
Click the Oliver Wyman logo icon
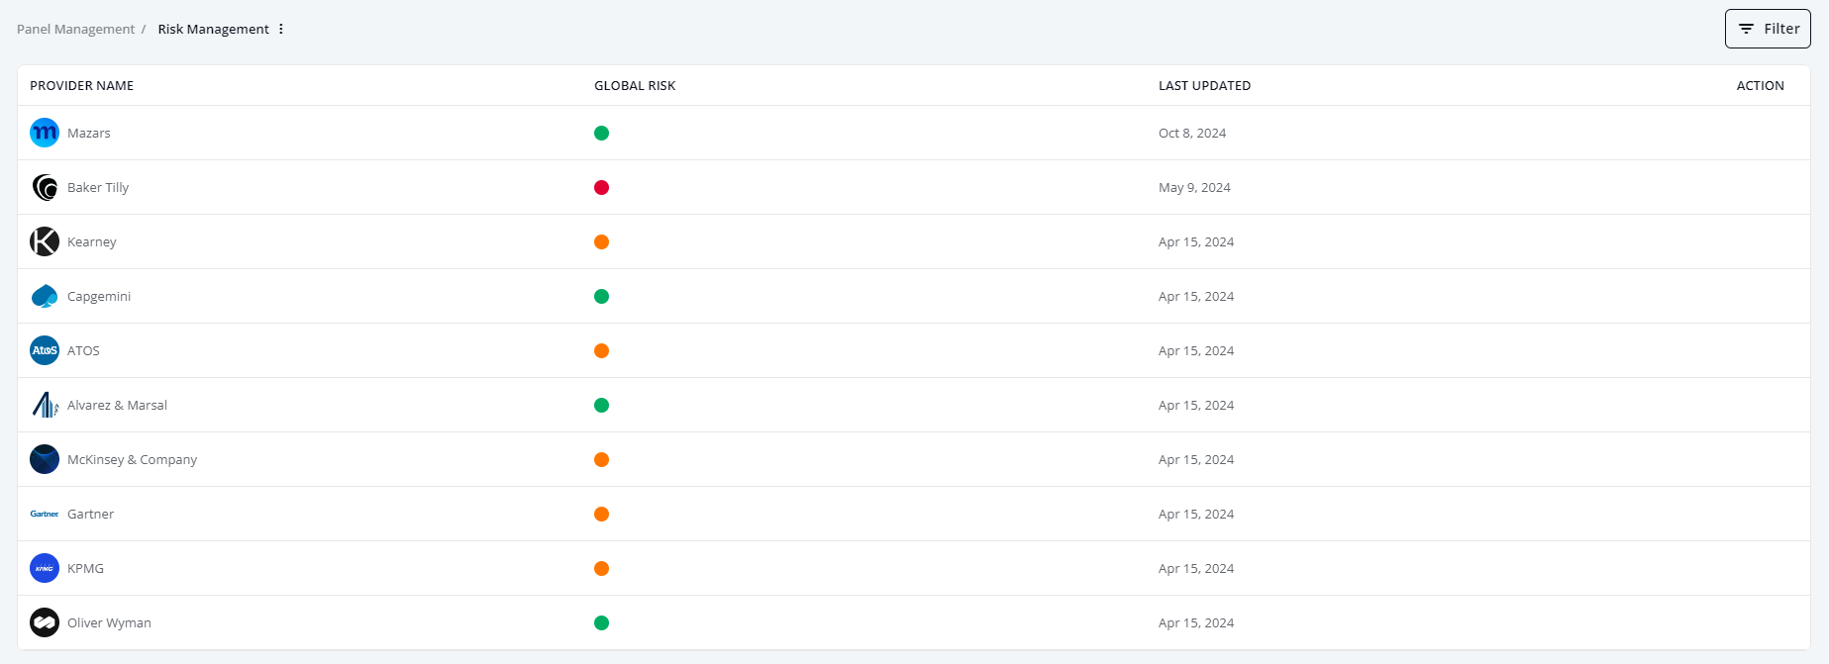pyautogui.click(x=45, y=622)
